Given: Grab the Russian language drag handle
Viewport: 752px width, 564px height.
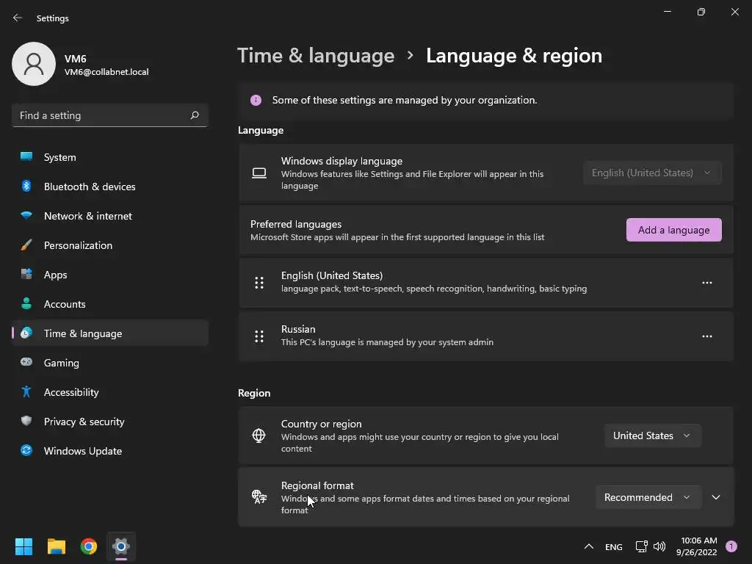Looking at the screenshot, I should pos(259,336).
